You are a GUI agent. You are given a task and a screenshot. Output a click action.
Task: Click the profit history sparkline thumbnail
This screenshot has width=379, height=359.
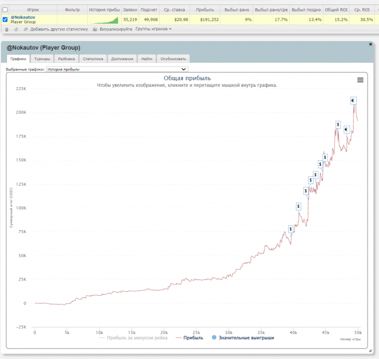[104, 20]
